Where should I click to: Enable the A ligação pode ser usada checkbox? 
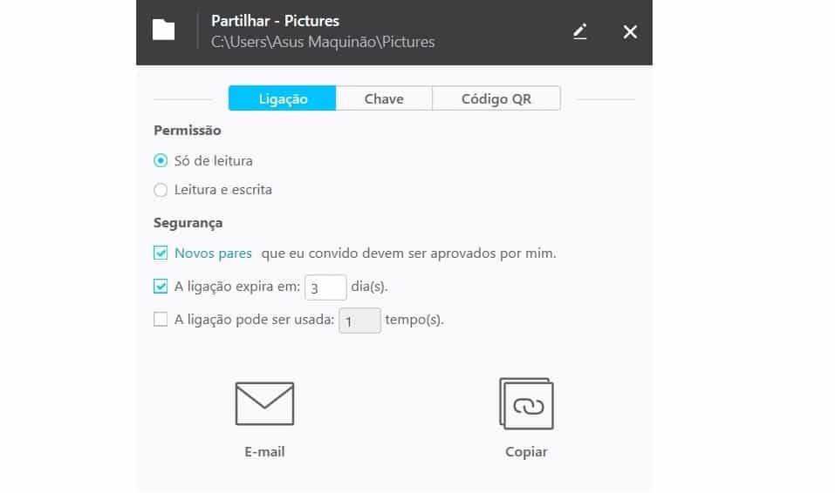tap(161, 319)
